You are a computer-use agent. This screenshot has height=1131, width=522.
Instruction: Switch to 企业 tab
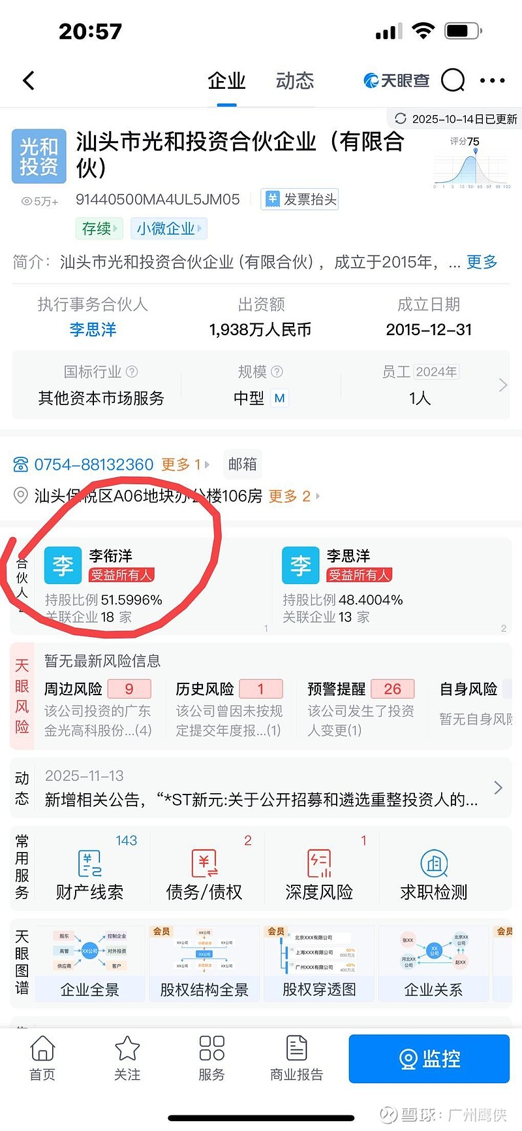[x=226, y=81]
